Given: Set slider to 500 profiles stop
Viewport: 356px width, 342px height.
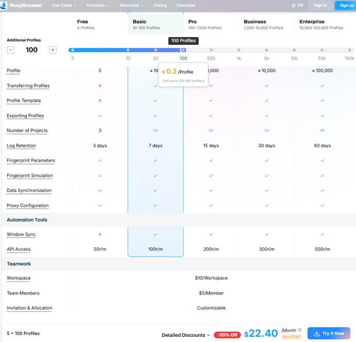Looking at the screenshot, I should tap(211, 50).
